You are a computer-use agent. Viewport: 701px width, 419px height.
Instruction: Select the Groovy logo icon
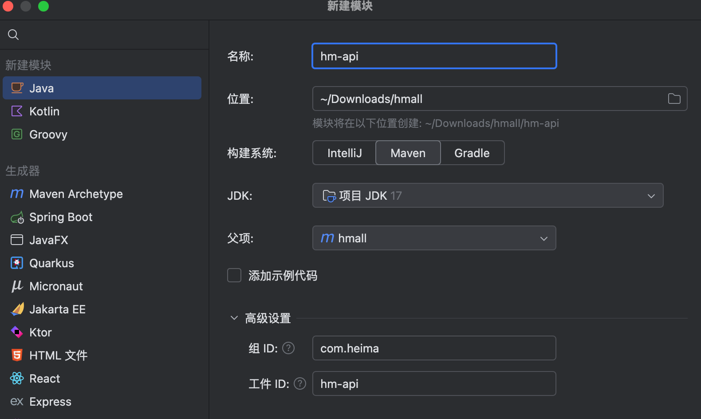click(17, 134)
